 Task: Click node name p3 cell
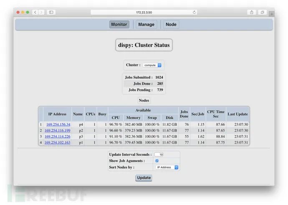tap(81, 137)
